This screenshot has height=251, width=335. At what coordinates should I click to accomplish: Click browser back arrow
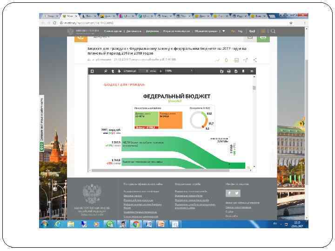[43, 23]
